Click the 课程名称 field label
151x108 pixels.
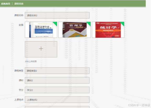(19, 15)
